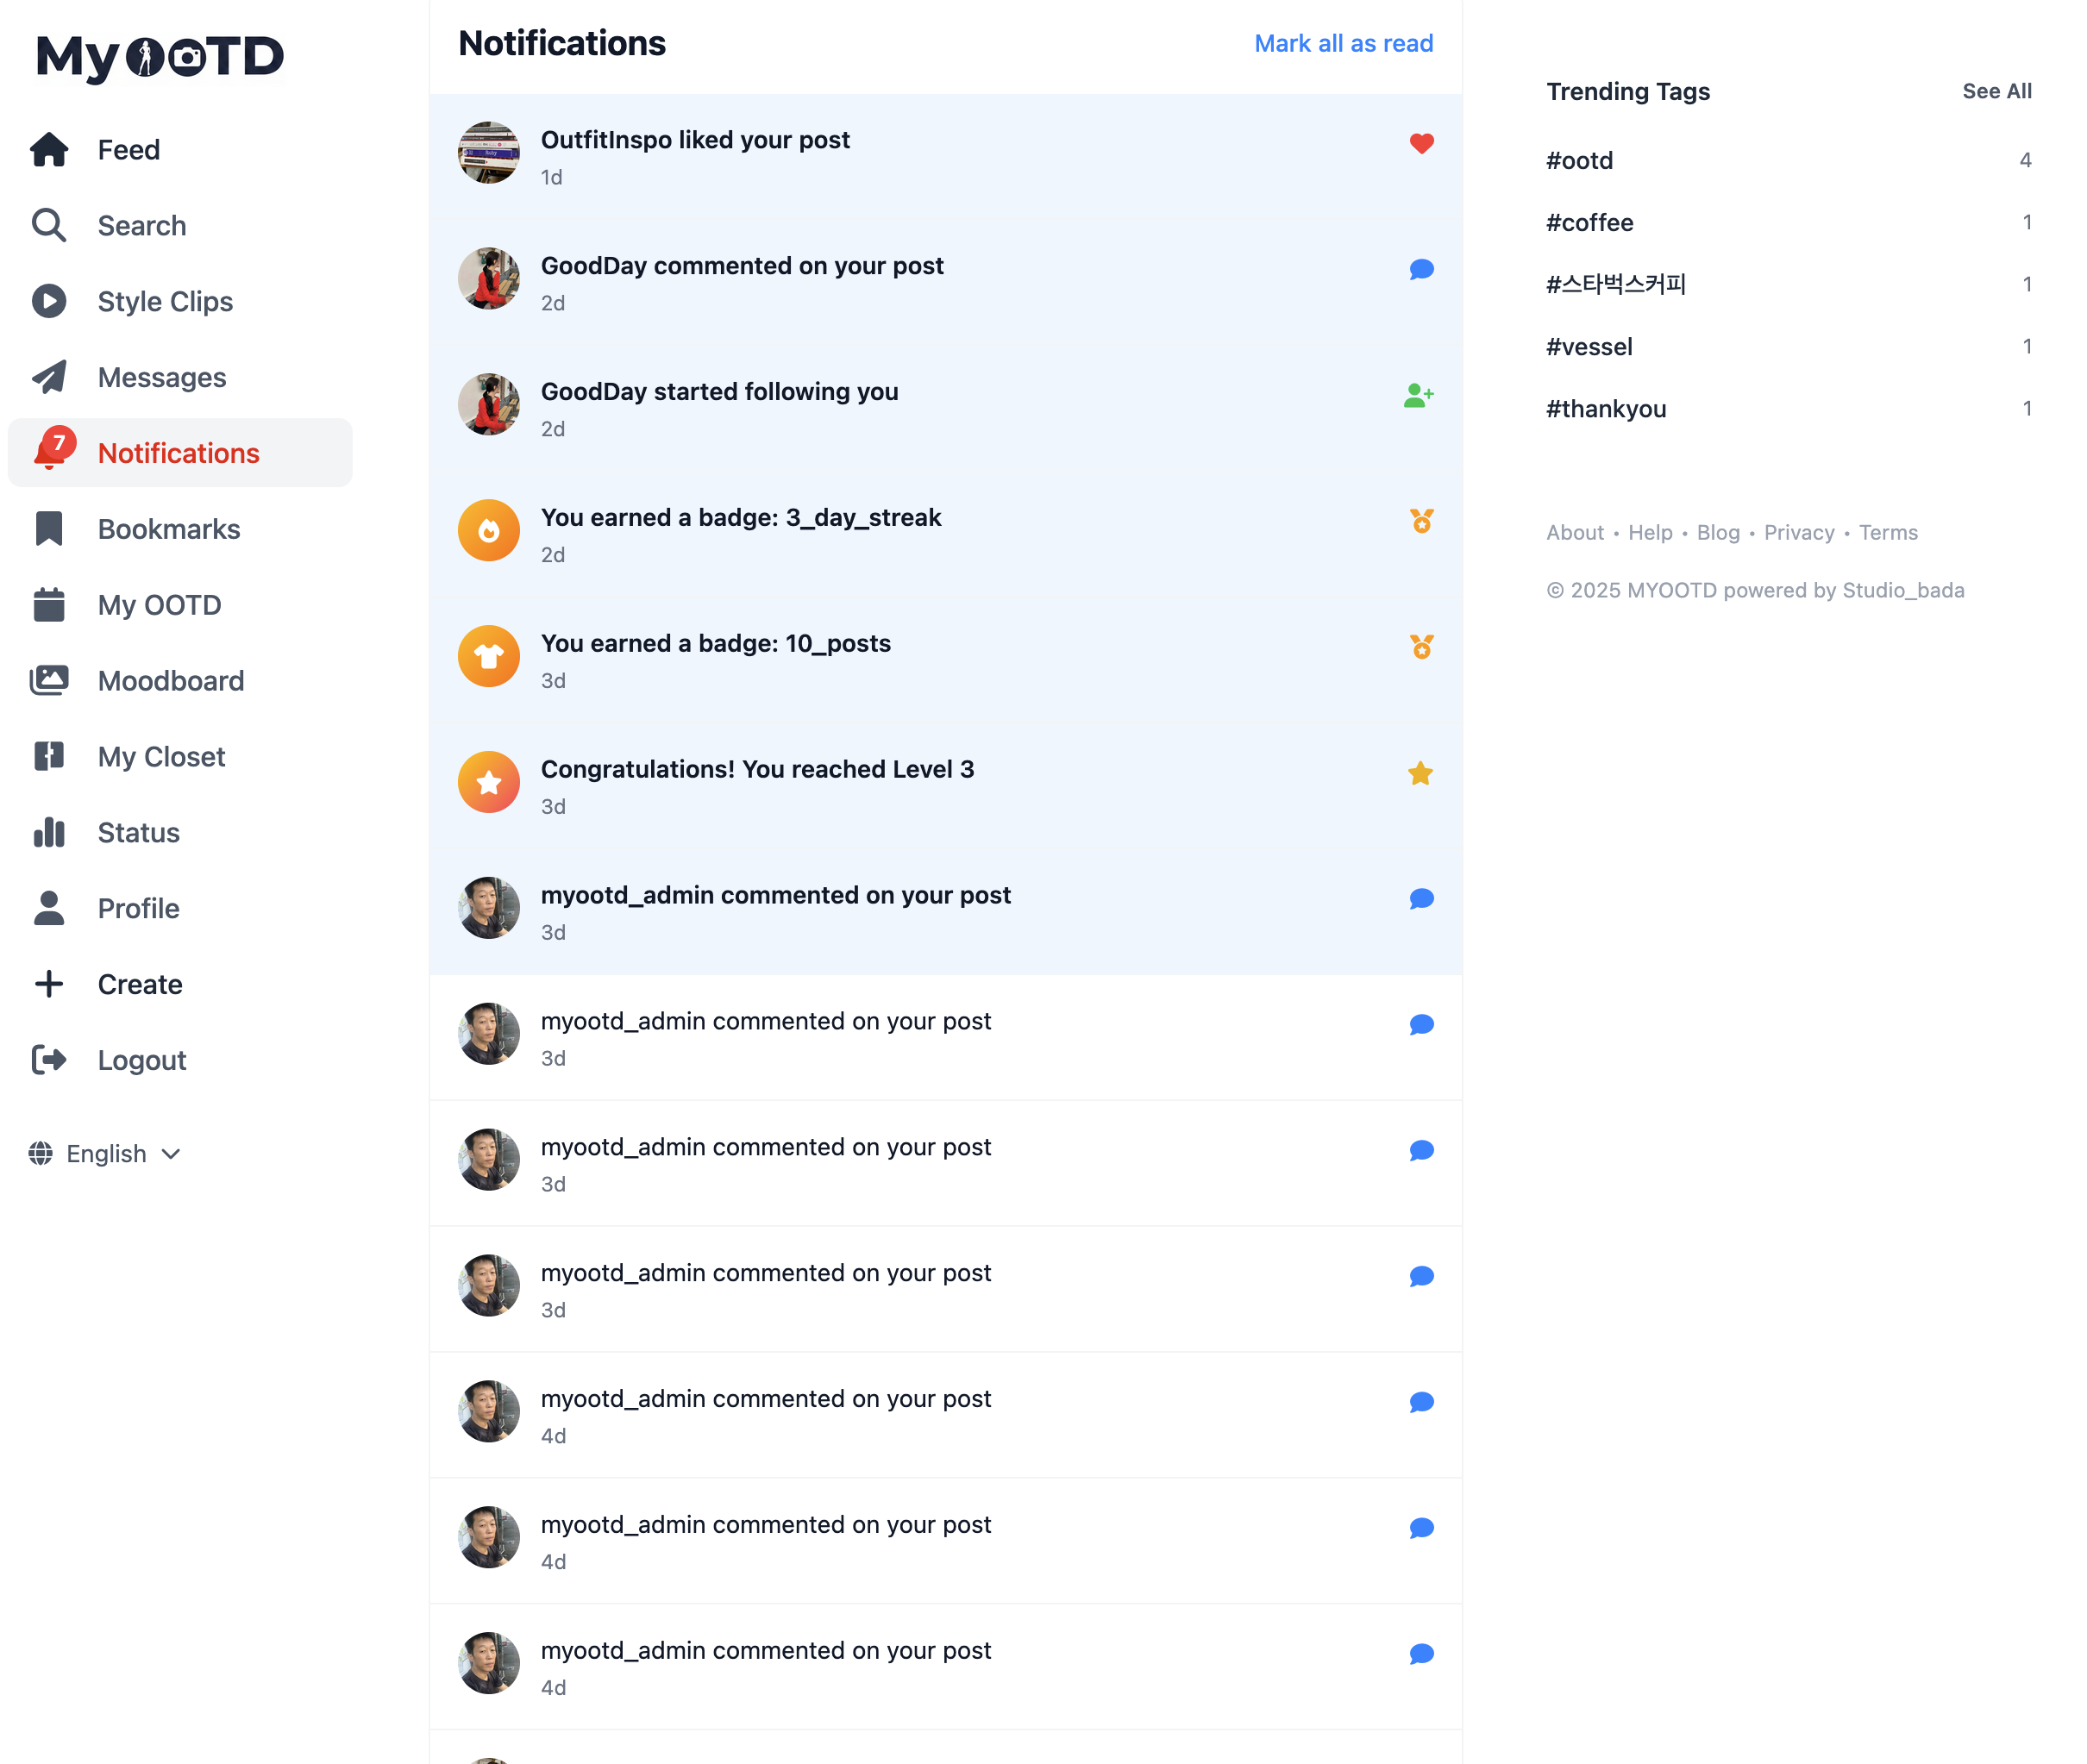This screenshot has width=2087, height=1764.
Task: Expand the English language dropdown
Action: coord(106,1153)
